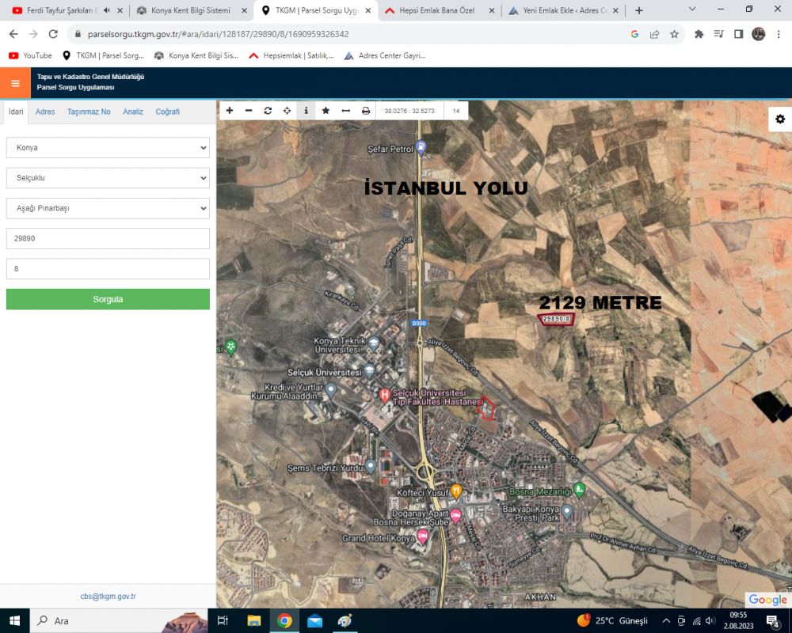The height and width of the screenshot is (633, 792).
Task: Open map settings gear
Action: pos(780,119)
